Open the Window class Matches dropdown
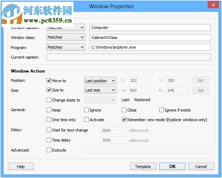Image resolution: width=222 pixels, height=178 pixels. pos(66,37)
